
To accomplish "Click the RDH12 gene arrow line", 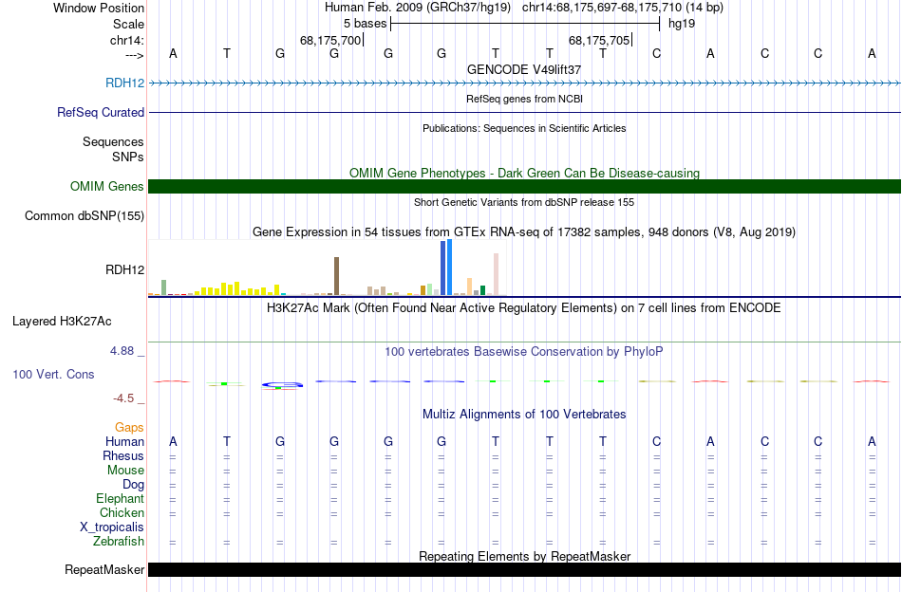I will 524,83.
